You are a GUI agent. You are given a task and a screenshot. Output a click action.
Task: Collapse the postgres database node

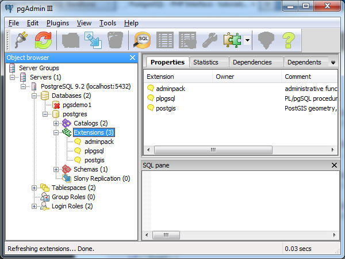point(45,114)
